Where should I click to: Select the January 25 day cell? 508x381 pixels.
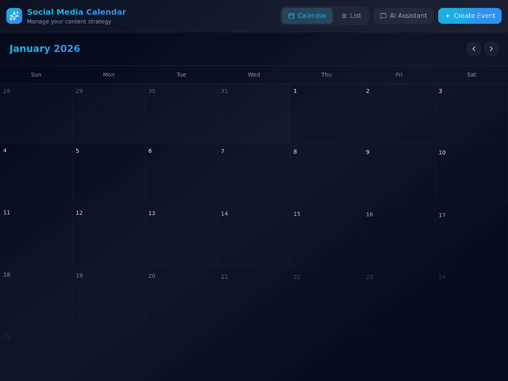36,355
